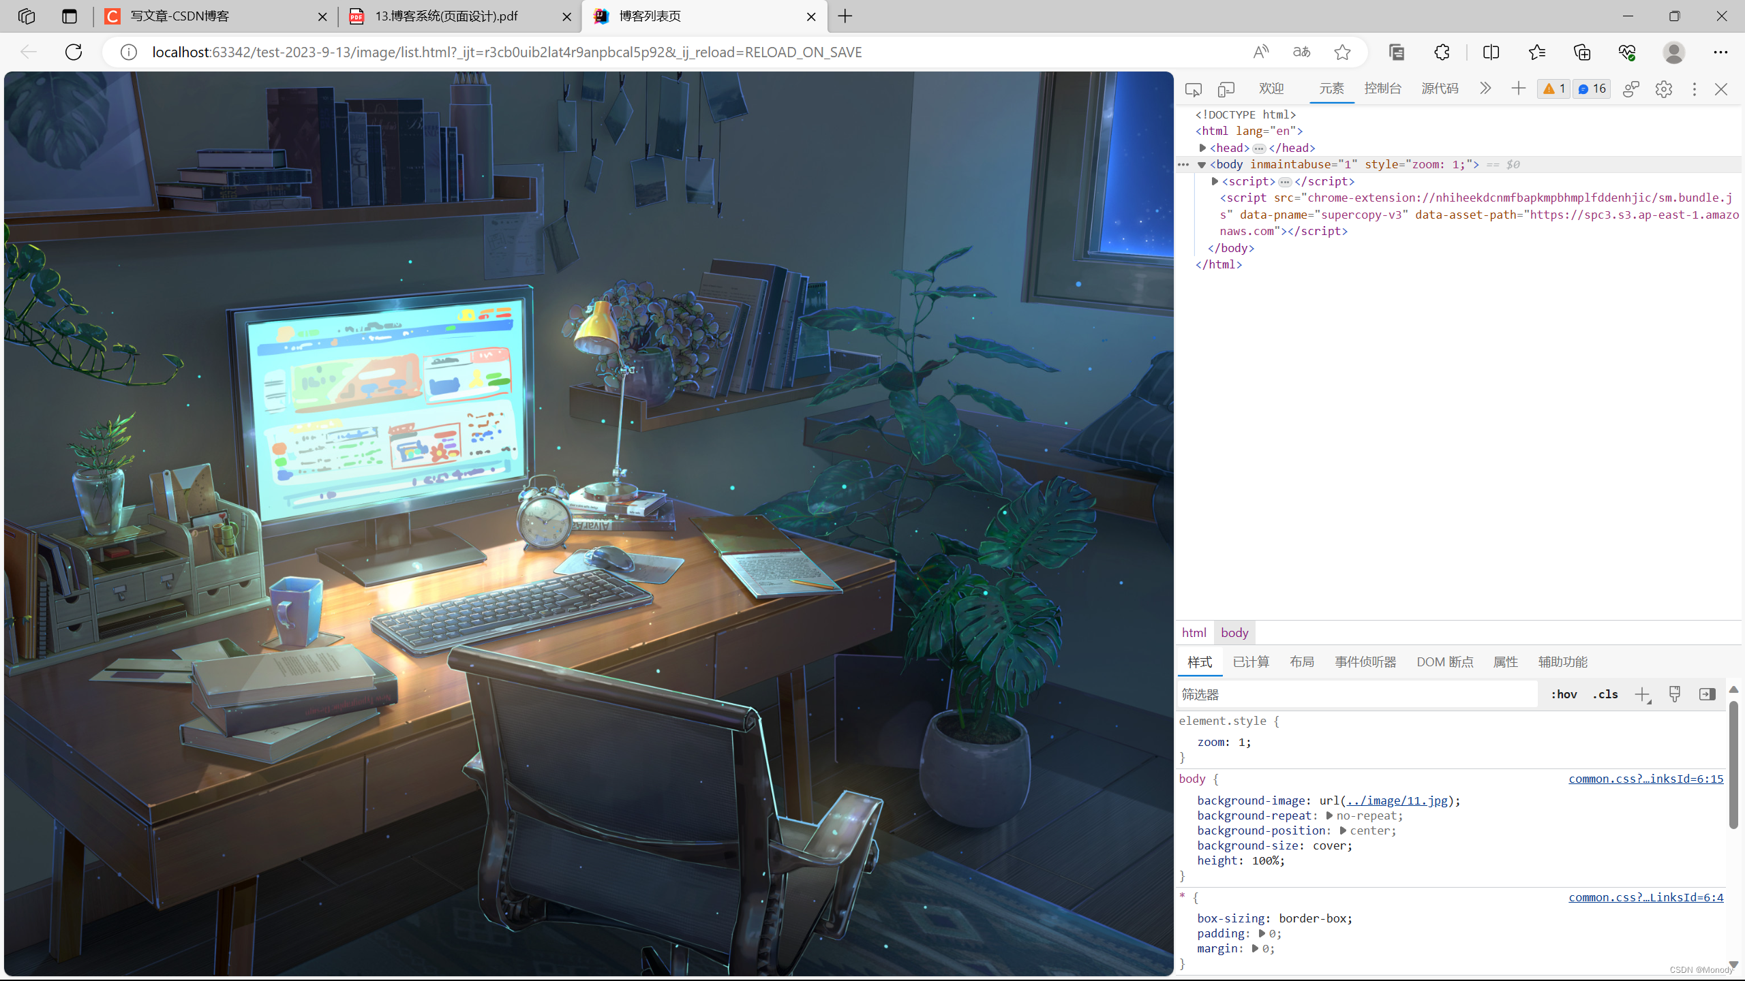The image size is (1745, 981).
Task: Click the Read aloud icon
Action: pos(1261,52)
